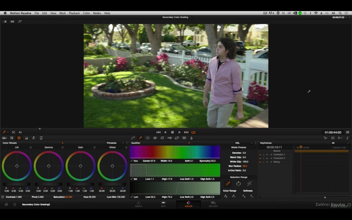Screen dimensions: 352x220
Task: Open the Nodes menu
Action: pos(97,13)
